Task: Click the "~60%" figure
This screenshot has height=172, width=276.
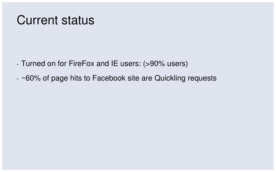Action: click(31, 78)
